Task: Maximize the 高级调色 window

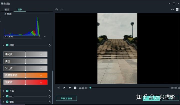Action: tap(174, 4)
